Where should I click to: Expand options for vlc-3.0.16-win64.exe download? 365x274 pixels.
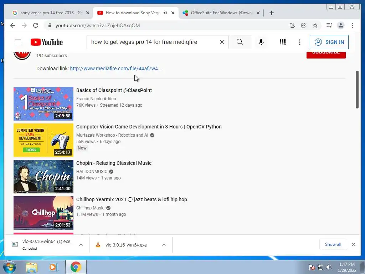(164, 245)
